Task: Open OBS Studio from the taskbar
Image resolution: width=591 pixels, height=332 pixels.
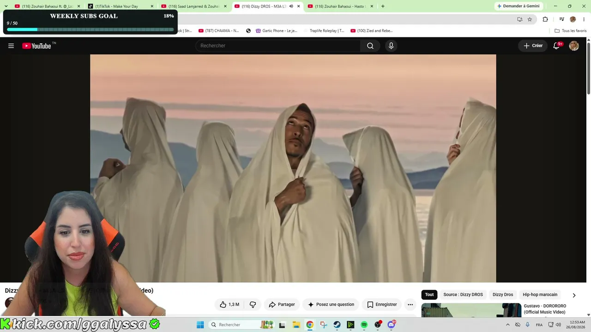Action: pos(378,325)
